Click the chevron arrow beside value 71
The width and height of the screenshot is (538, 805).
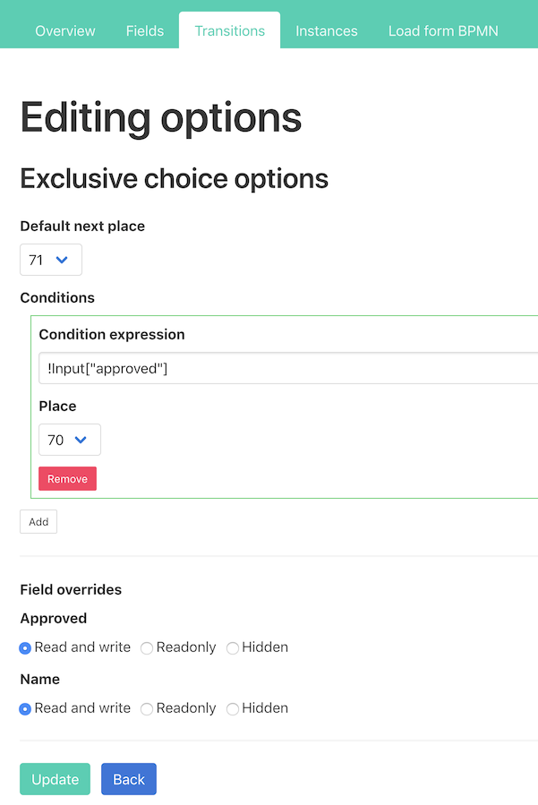click(63, 260)
